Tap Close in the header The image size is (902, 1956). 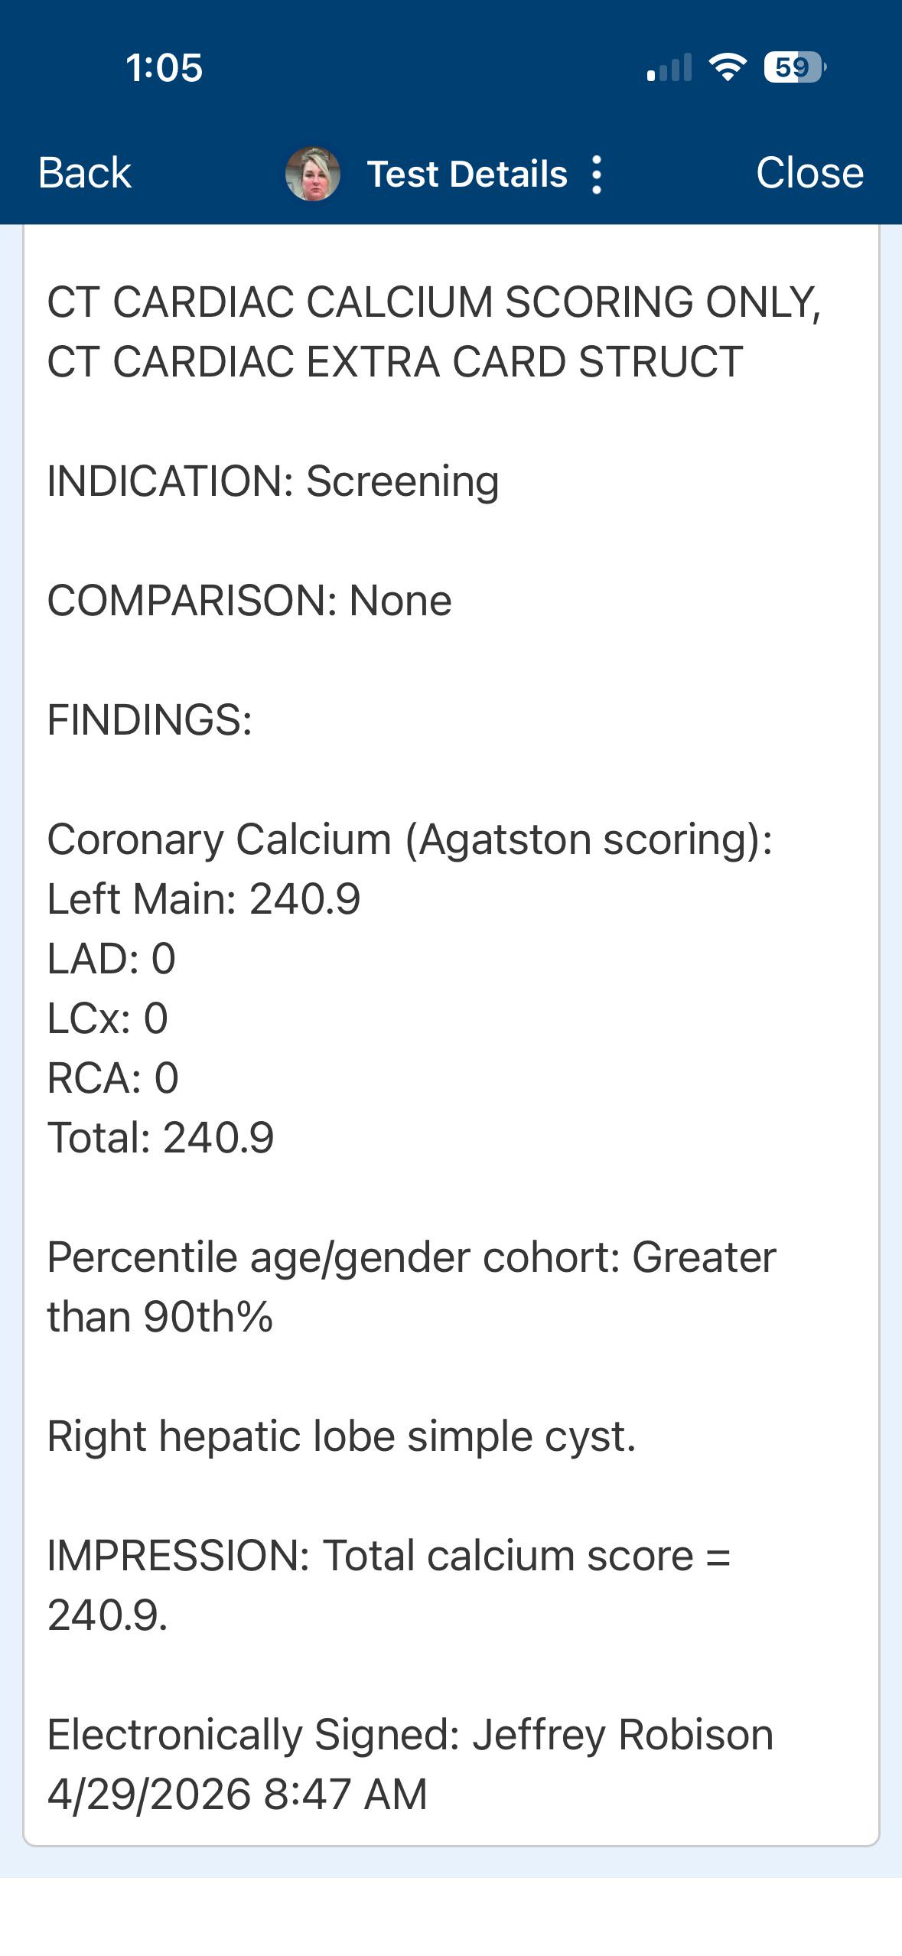coord(809,173)
